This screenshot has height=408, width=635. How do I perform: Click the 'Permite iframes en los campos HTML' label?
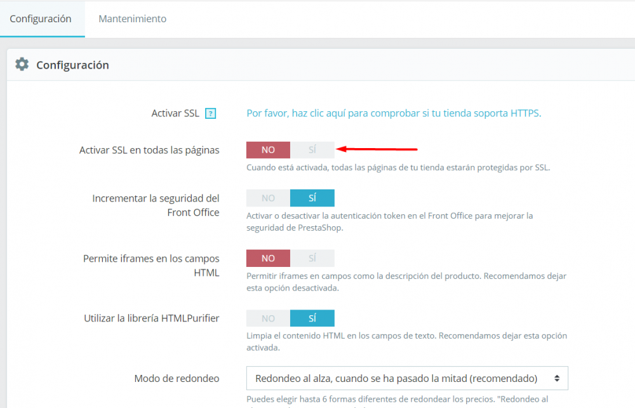(151, 266)
